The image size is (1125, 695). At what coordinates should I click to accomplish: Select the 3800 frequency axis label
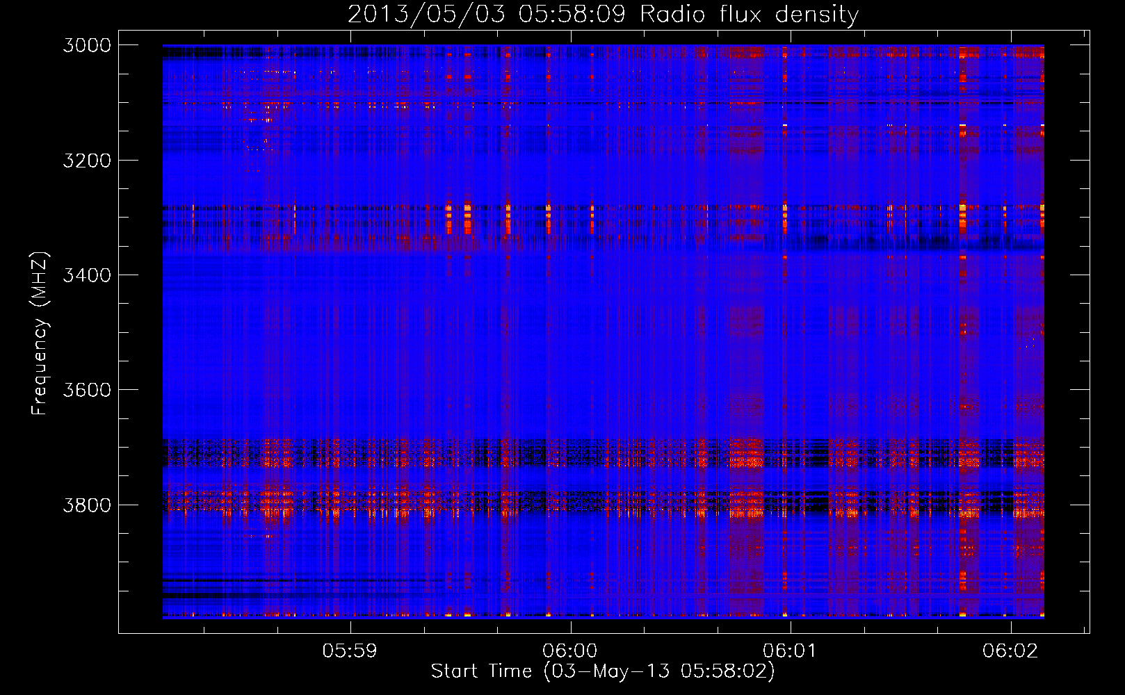(87, 505)
